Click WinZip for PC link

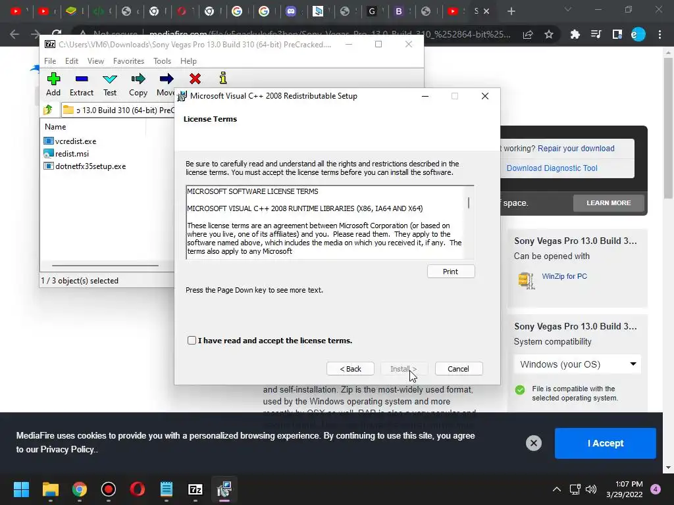tap(564, 276)
